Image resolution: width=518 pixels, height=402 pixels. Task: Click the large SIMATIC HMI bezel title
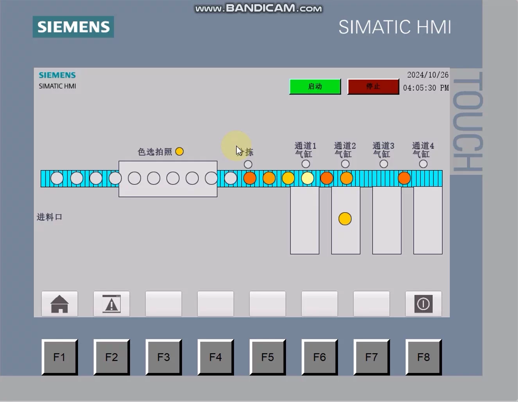[395, 27]
